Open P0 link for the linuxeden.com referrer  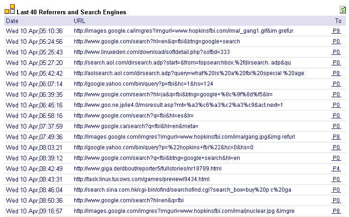point(336,52)
